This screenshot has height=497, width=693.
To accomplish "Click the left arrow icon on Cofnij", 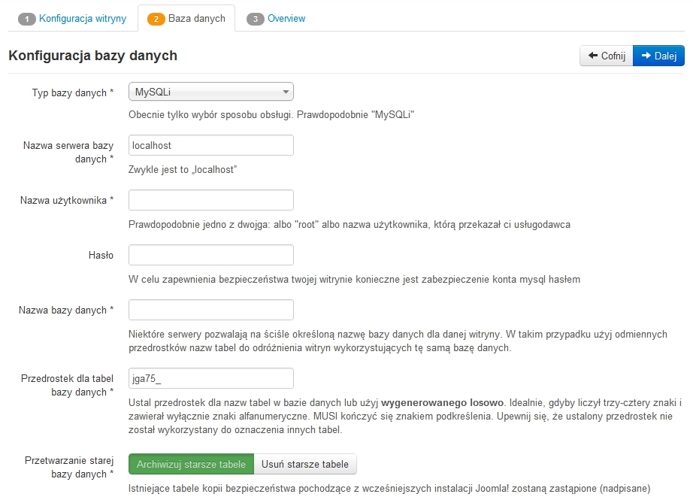I will click(592, 56).
